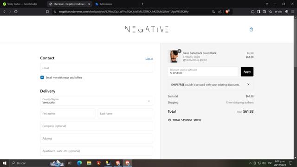Focus the First name field

point(68,114)
